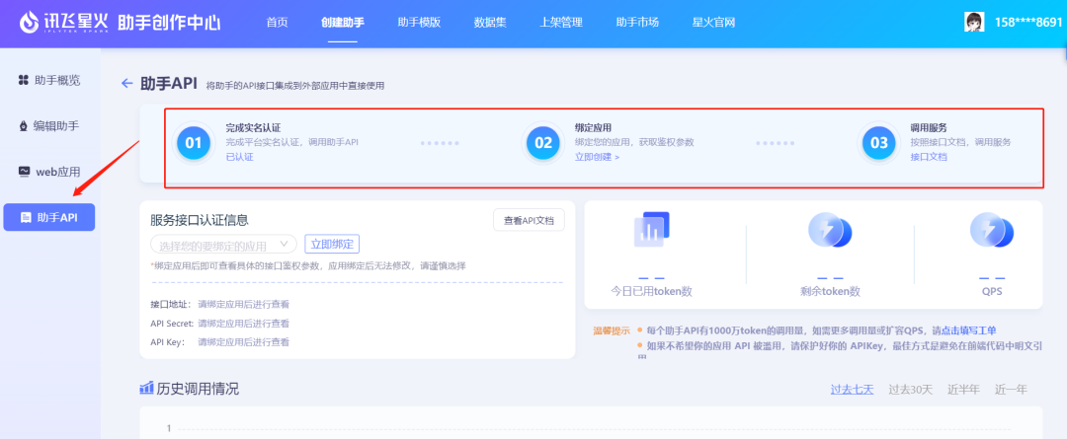Click the 调用服务 step title
Screen dimensions: 1067x439
(x=929, y=128)
